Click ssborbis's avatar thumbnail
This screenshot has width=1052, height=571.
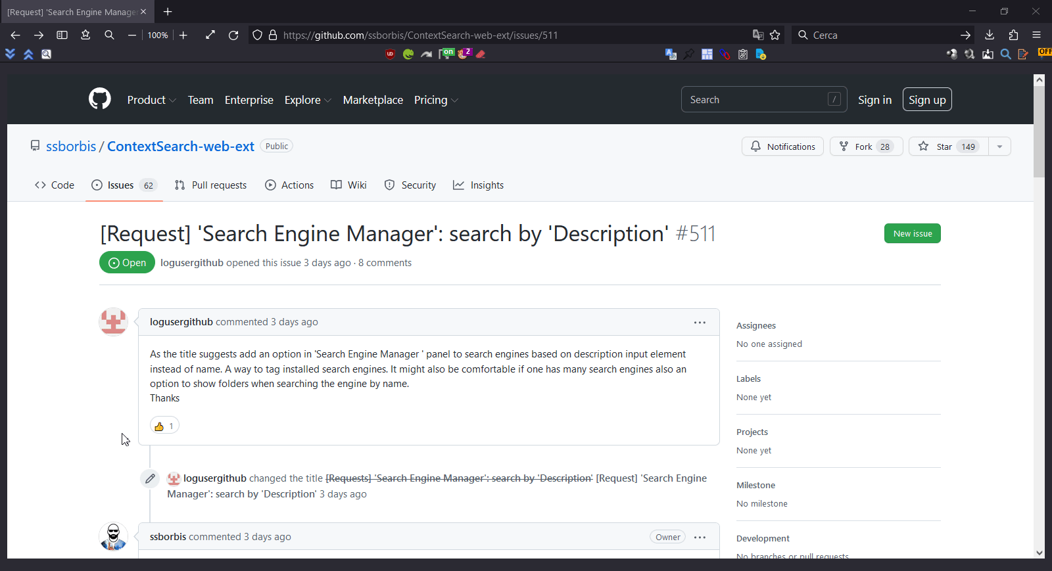tap(113, 537)
